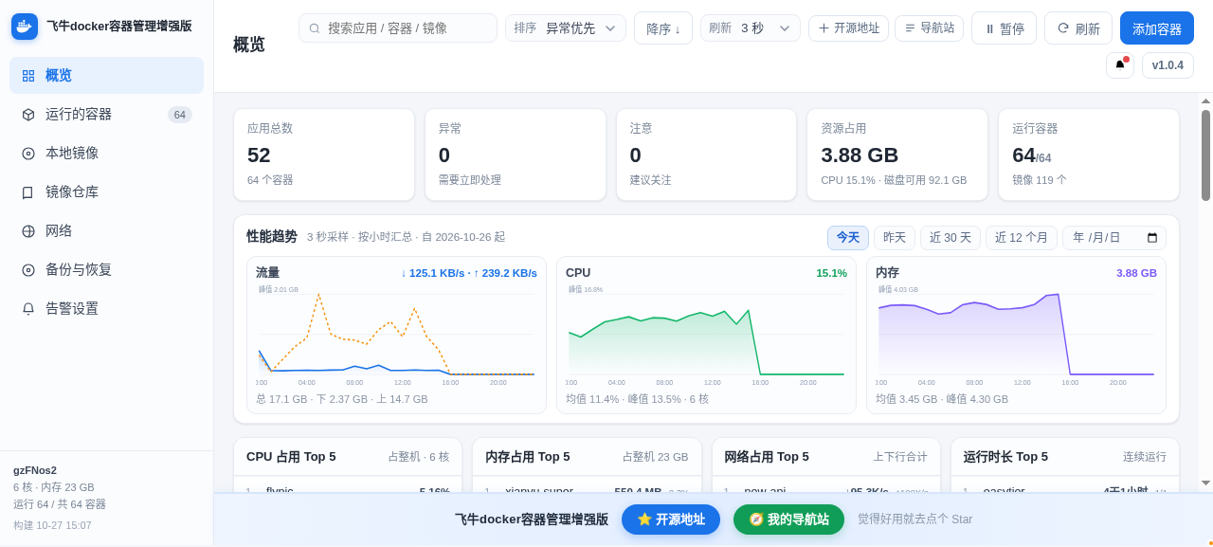Click the header 开源地址 button with plus sign

[x=848, y=28]
